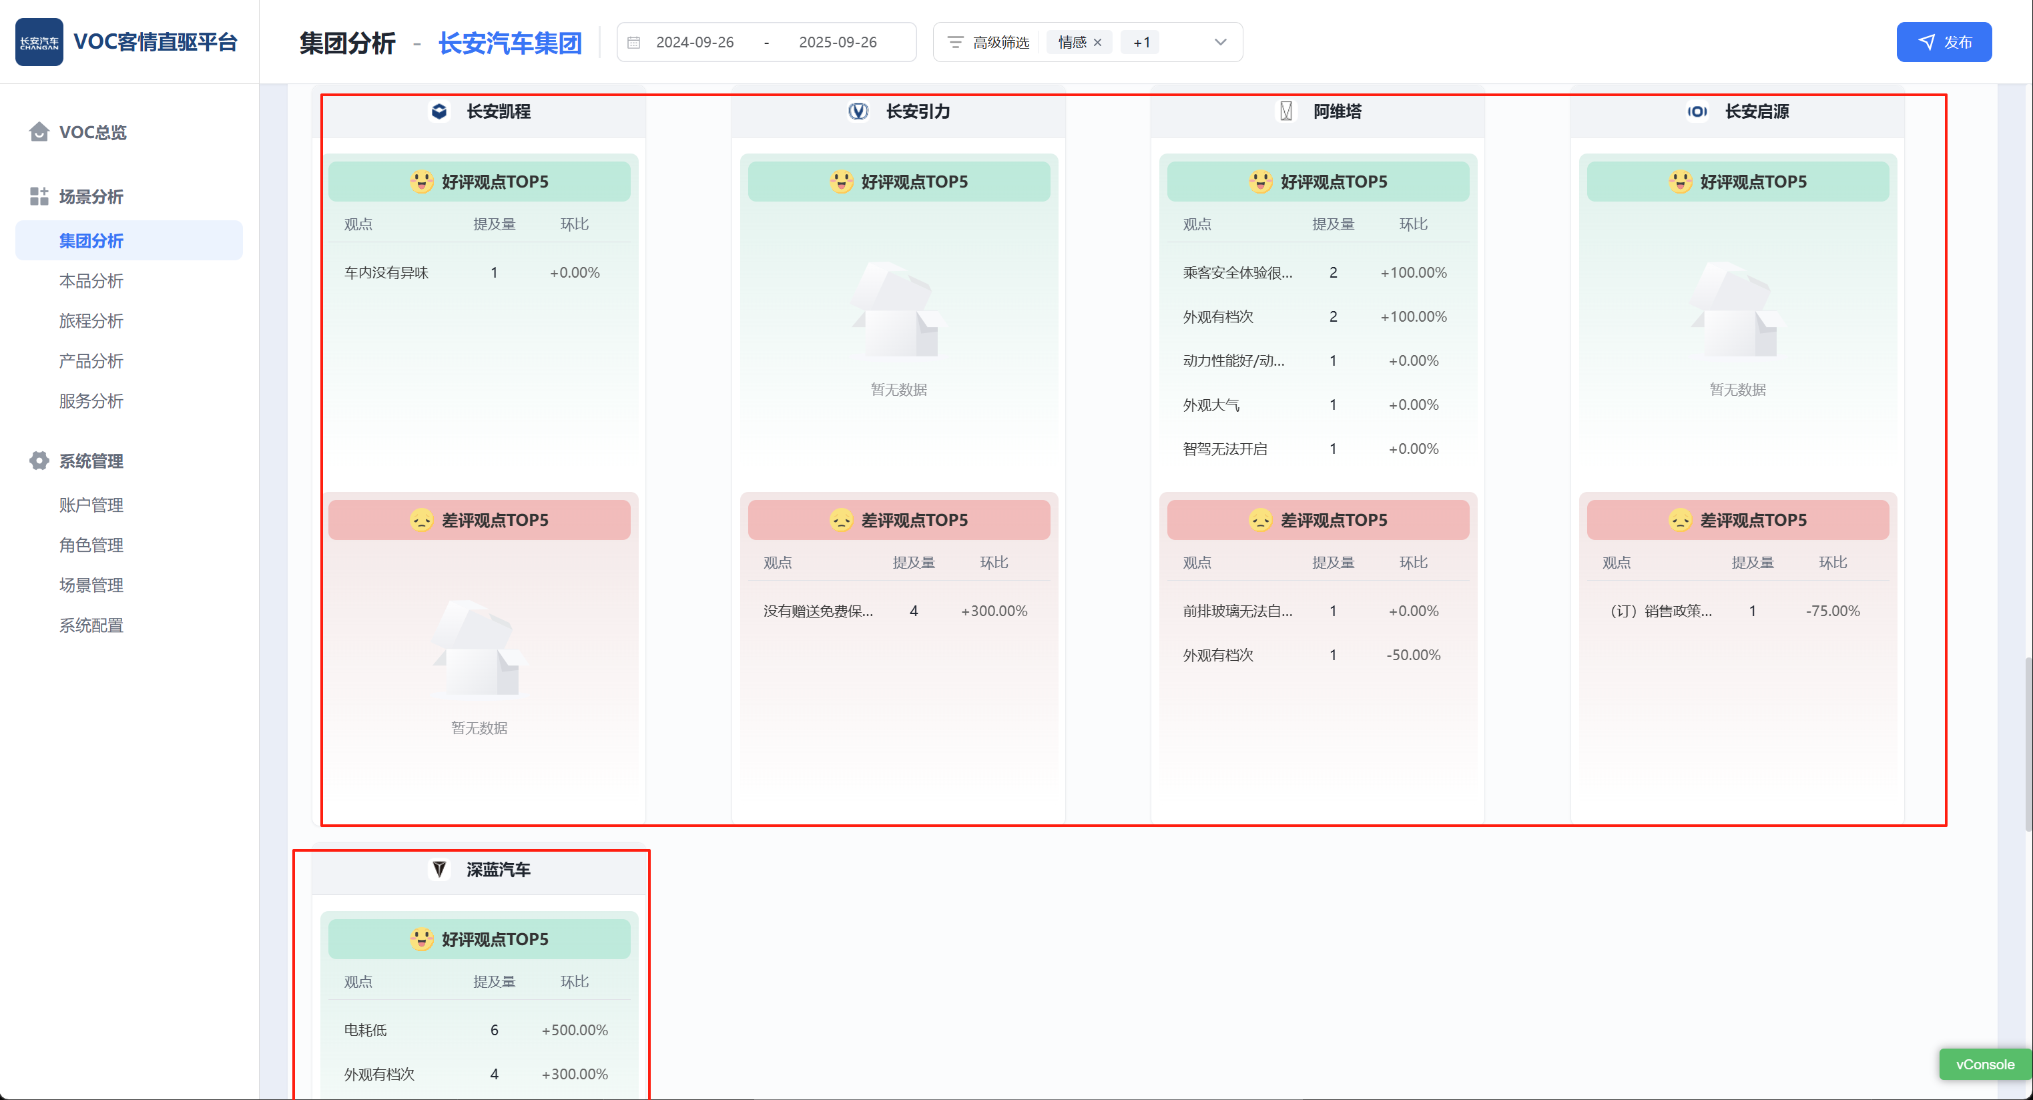Go to 服务分析 menu item
2033x1100 pixels.
(91, 401)
